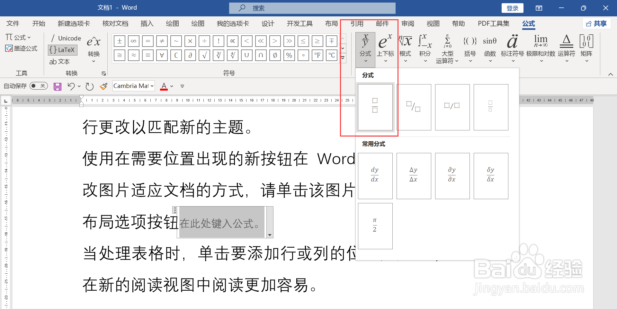Insert the much-greater-than ≫ symbol
This screenshot has height=309, width=617.
[x=289, y=41]
